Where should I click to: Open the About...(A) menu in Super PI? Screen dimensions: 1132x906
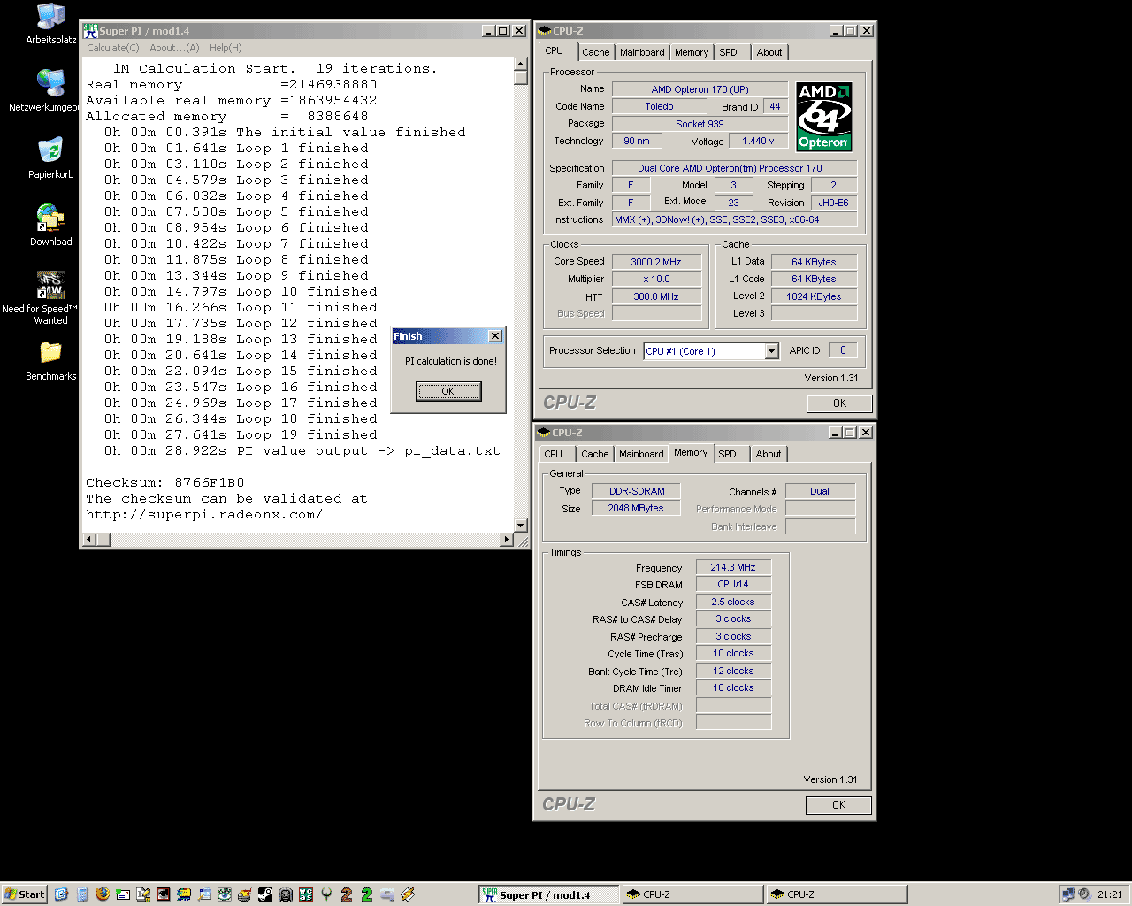[174, 48]
